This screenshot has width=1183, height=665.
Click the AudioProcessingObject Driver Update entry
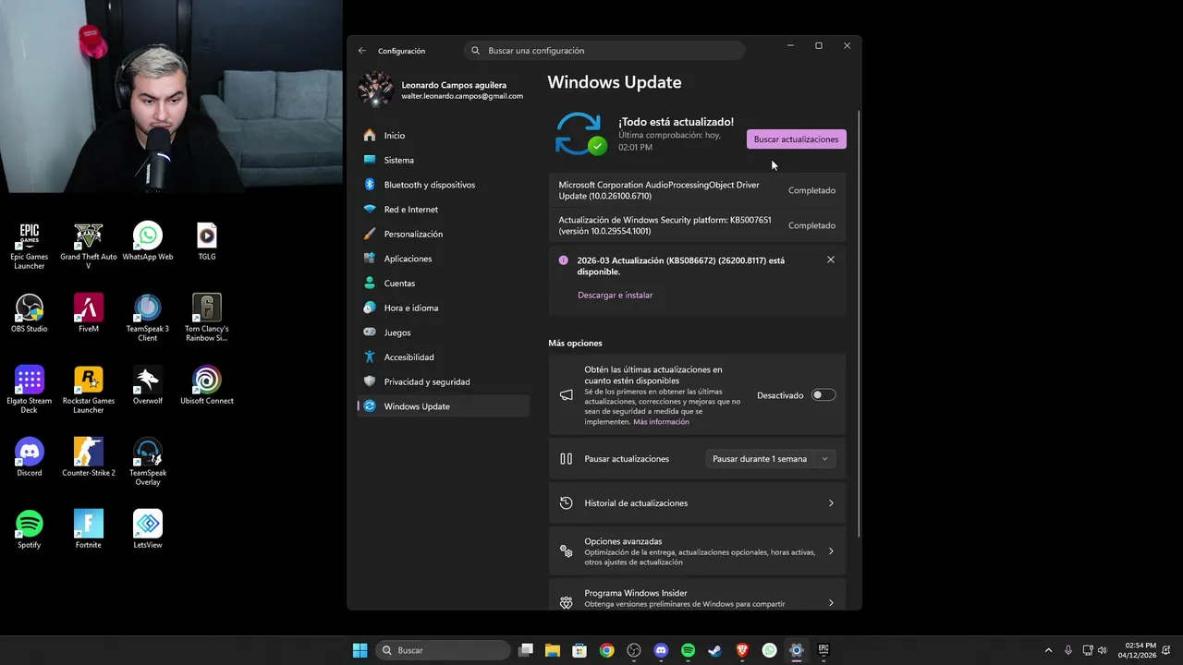[x=697, y=190]
